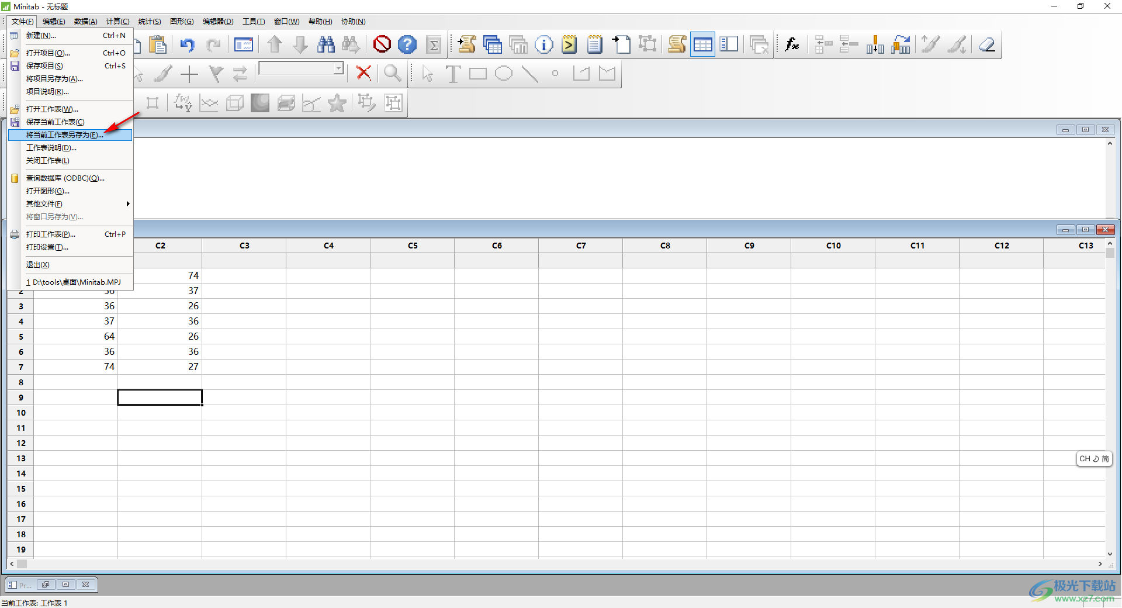Click the CH input method indicator
This screenshot has width=1122, height=608.
pyautogui.click(x=1094, y=459)
